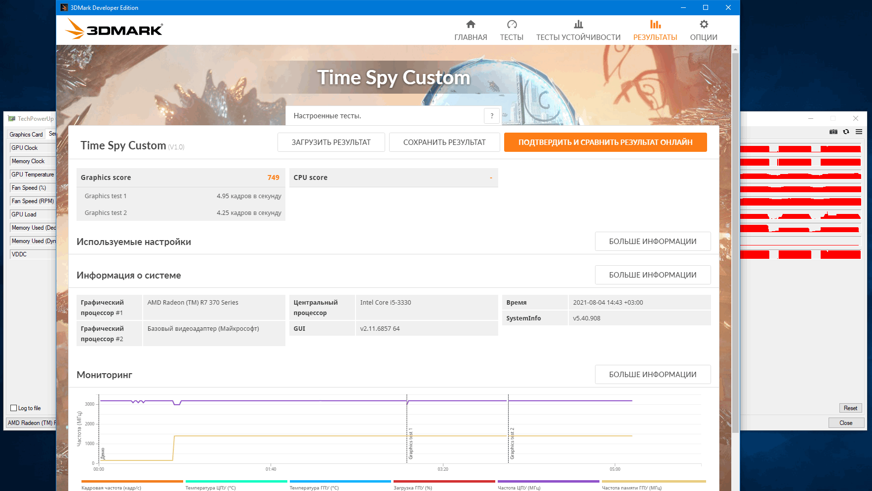
Task: Click the Graphics test 2 timeline marker
Action: (512, 444)
